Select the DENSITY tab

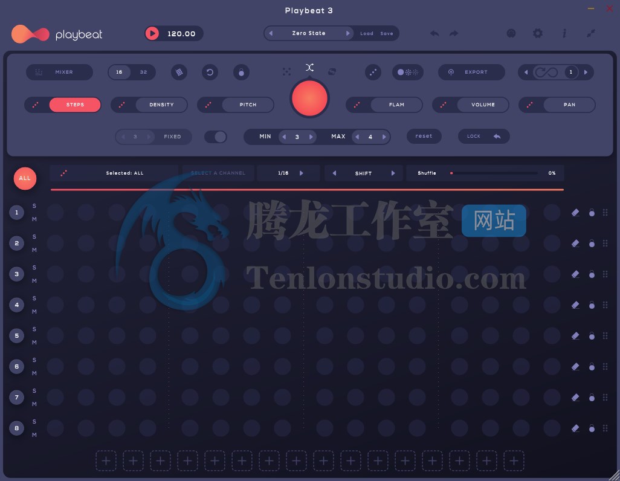tap(161, 105)
